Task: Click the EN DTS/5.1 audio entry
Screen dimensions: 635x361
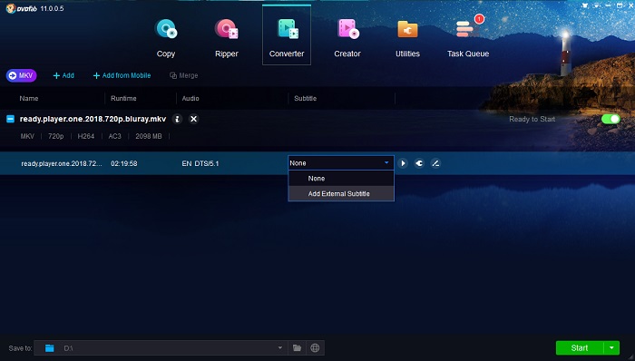Action: [200, 163]
